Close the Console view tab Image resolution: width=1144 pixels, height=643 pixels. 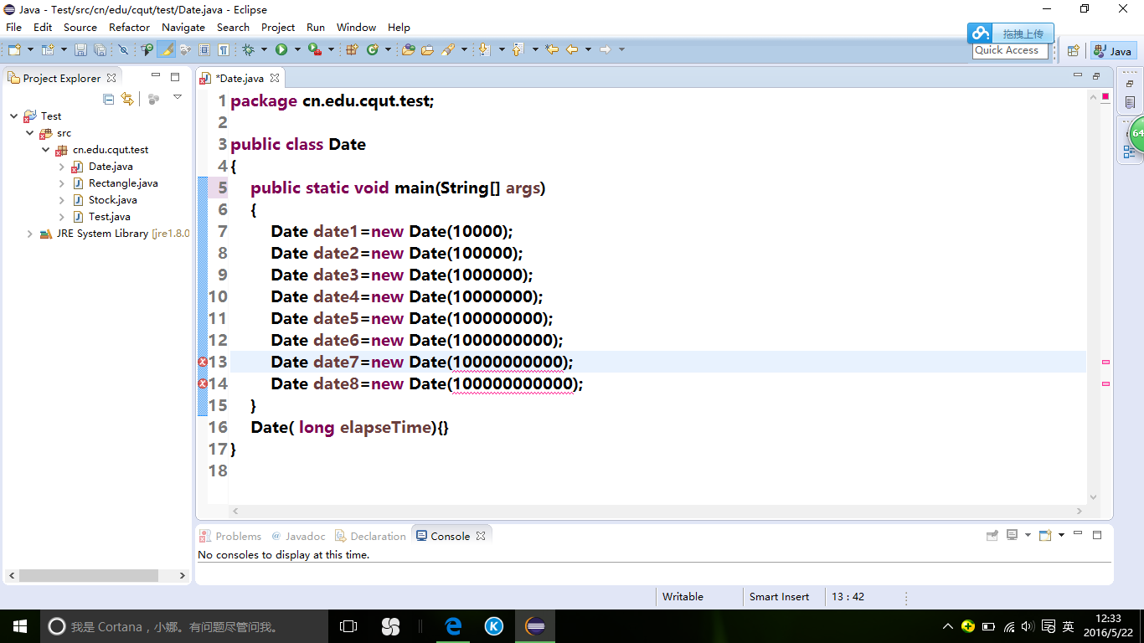click(x=481, y=536)
